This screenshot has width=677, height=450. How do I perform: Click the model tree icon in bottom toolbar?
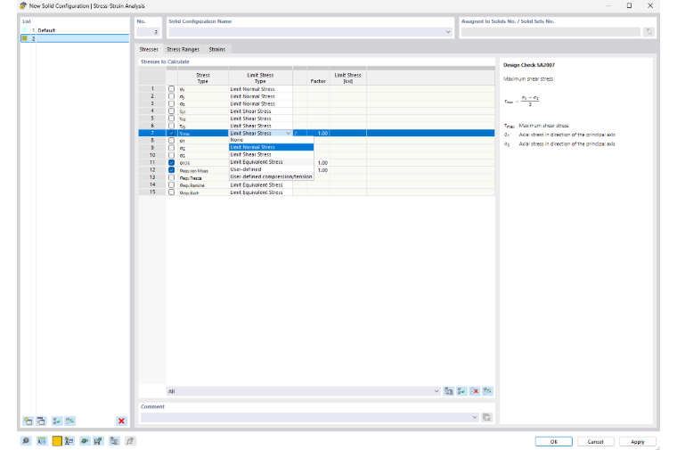coord(69,441)
